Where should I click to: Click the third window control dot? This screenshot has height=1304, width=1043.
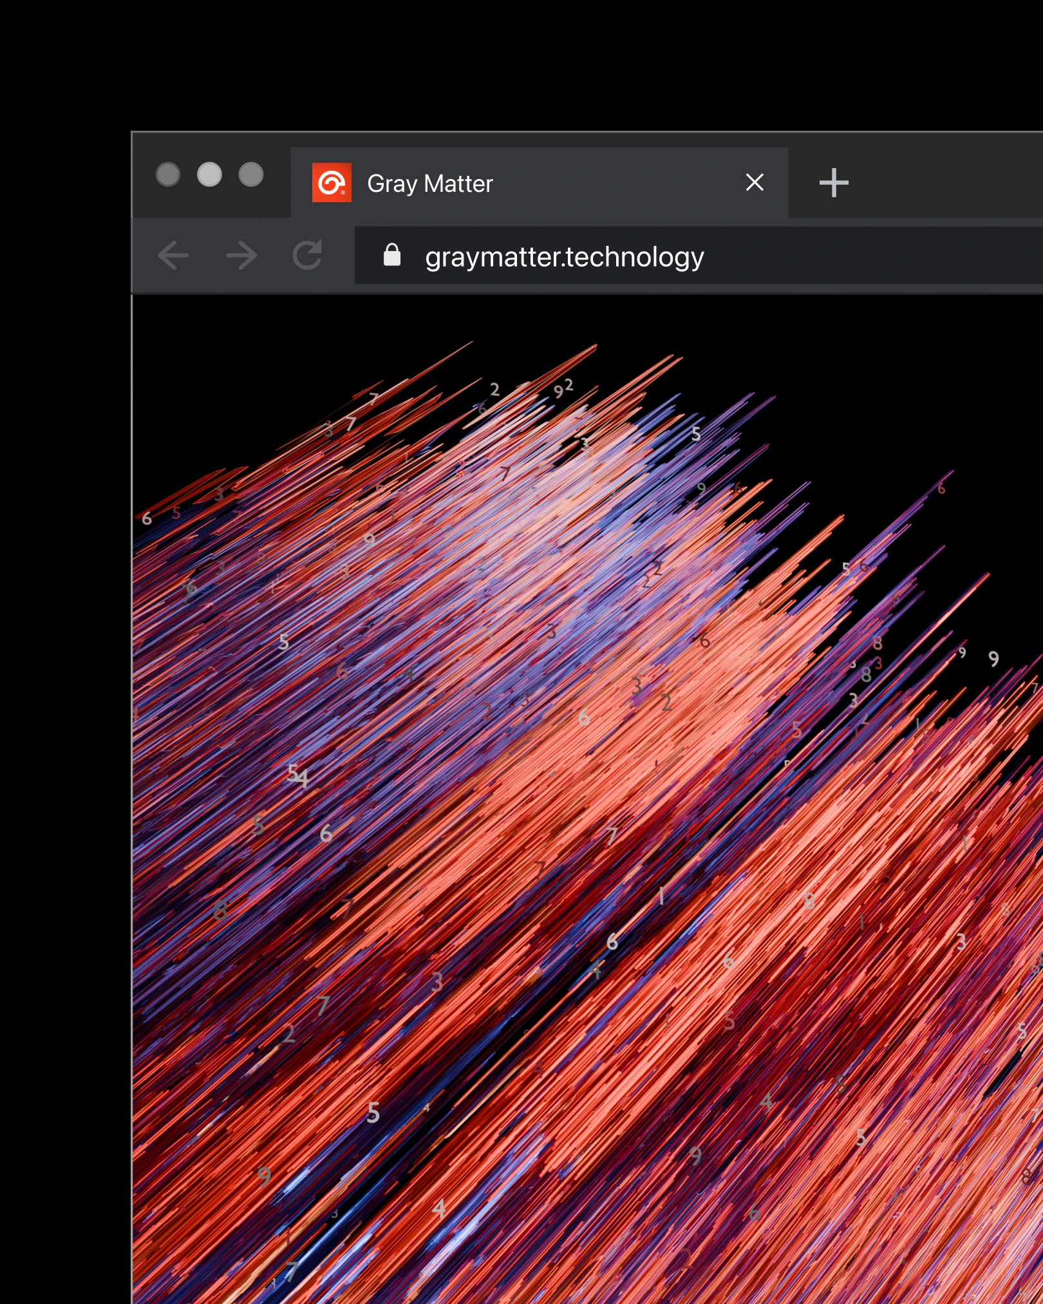[251, 174]
